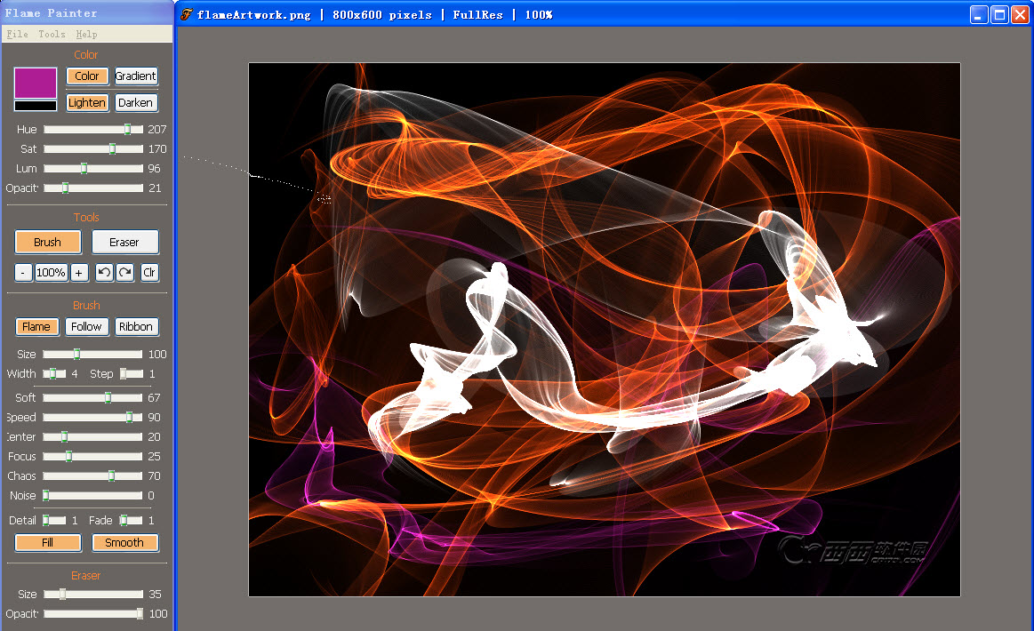Choose the Ribbon brush type
This screenshot has width=1034, height=631.
[136, 327]
